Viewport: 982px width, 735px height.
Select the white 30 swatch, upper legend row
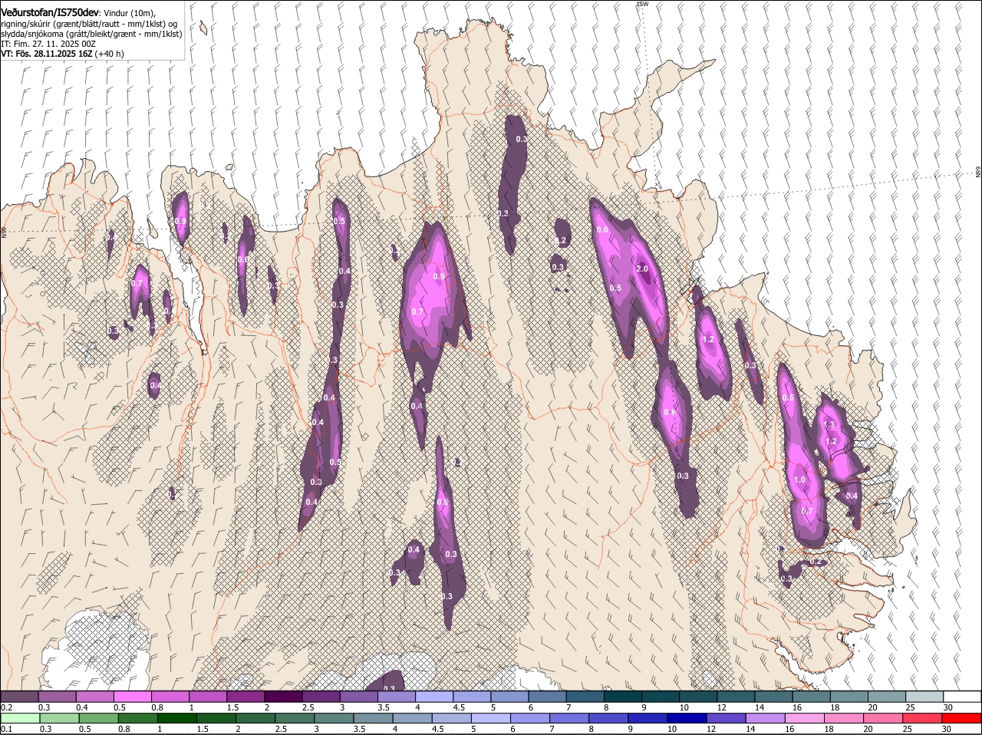961,697
